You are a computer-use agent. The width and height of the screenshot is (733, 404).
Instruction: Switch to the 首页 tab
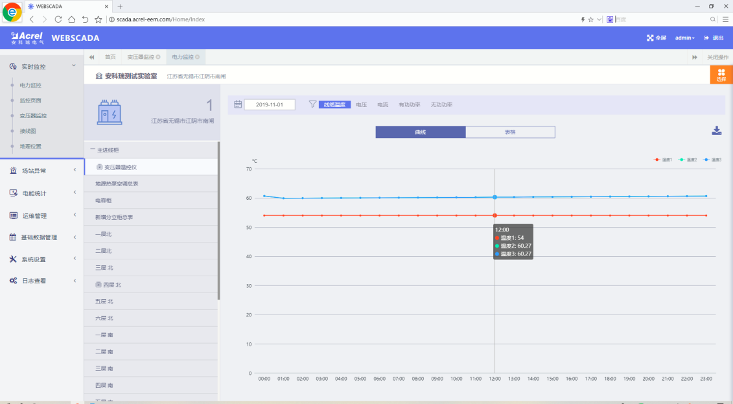(110, 57)
